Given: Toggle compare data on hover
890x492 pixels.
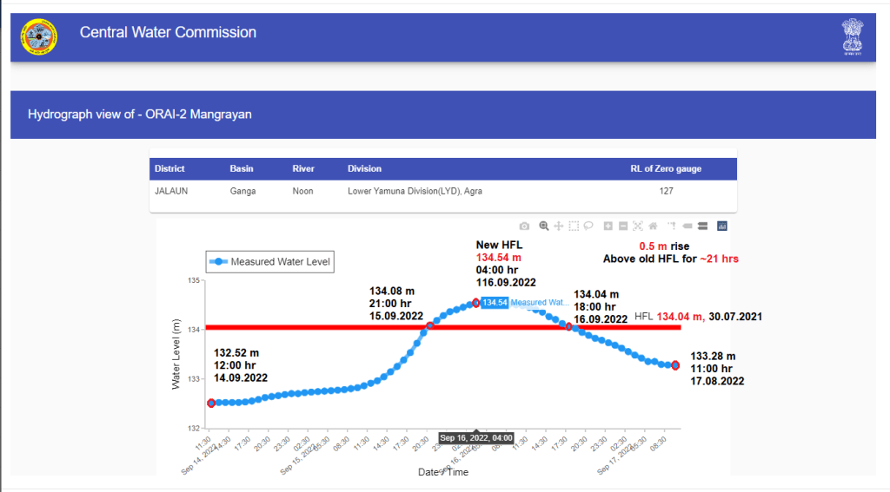Looking at the screenshot, I should tap(702, 226).
